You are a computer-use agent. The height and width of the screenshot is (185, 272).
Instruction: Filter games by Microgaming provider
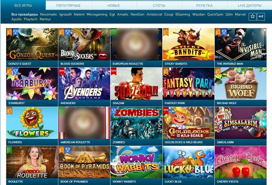[97, 15]
